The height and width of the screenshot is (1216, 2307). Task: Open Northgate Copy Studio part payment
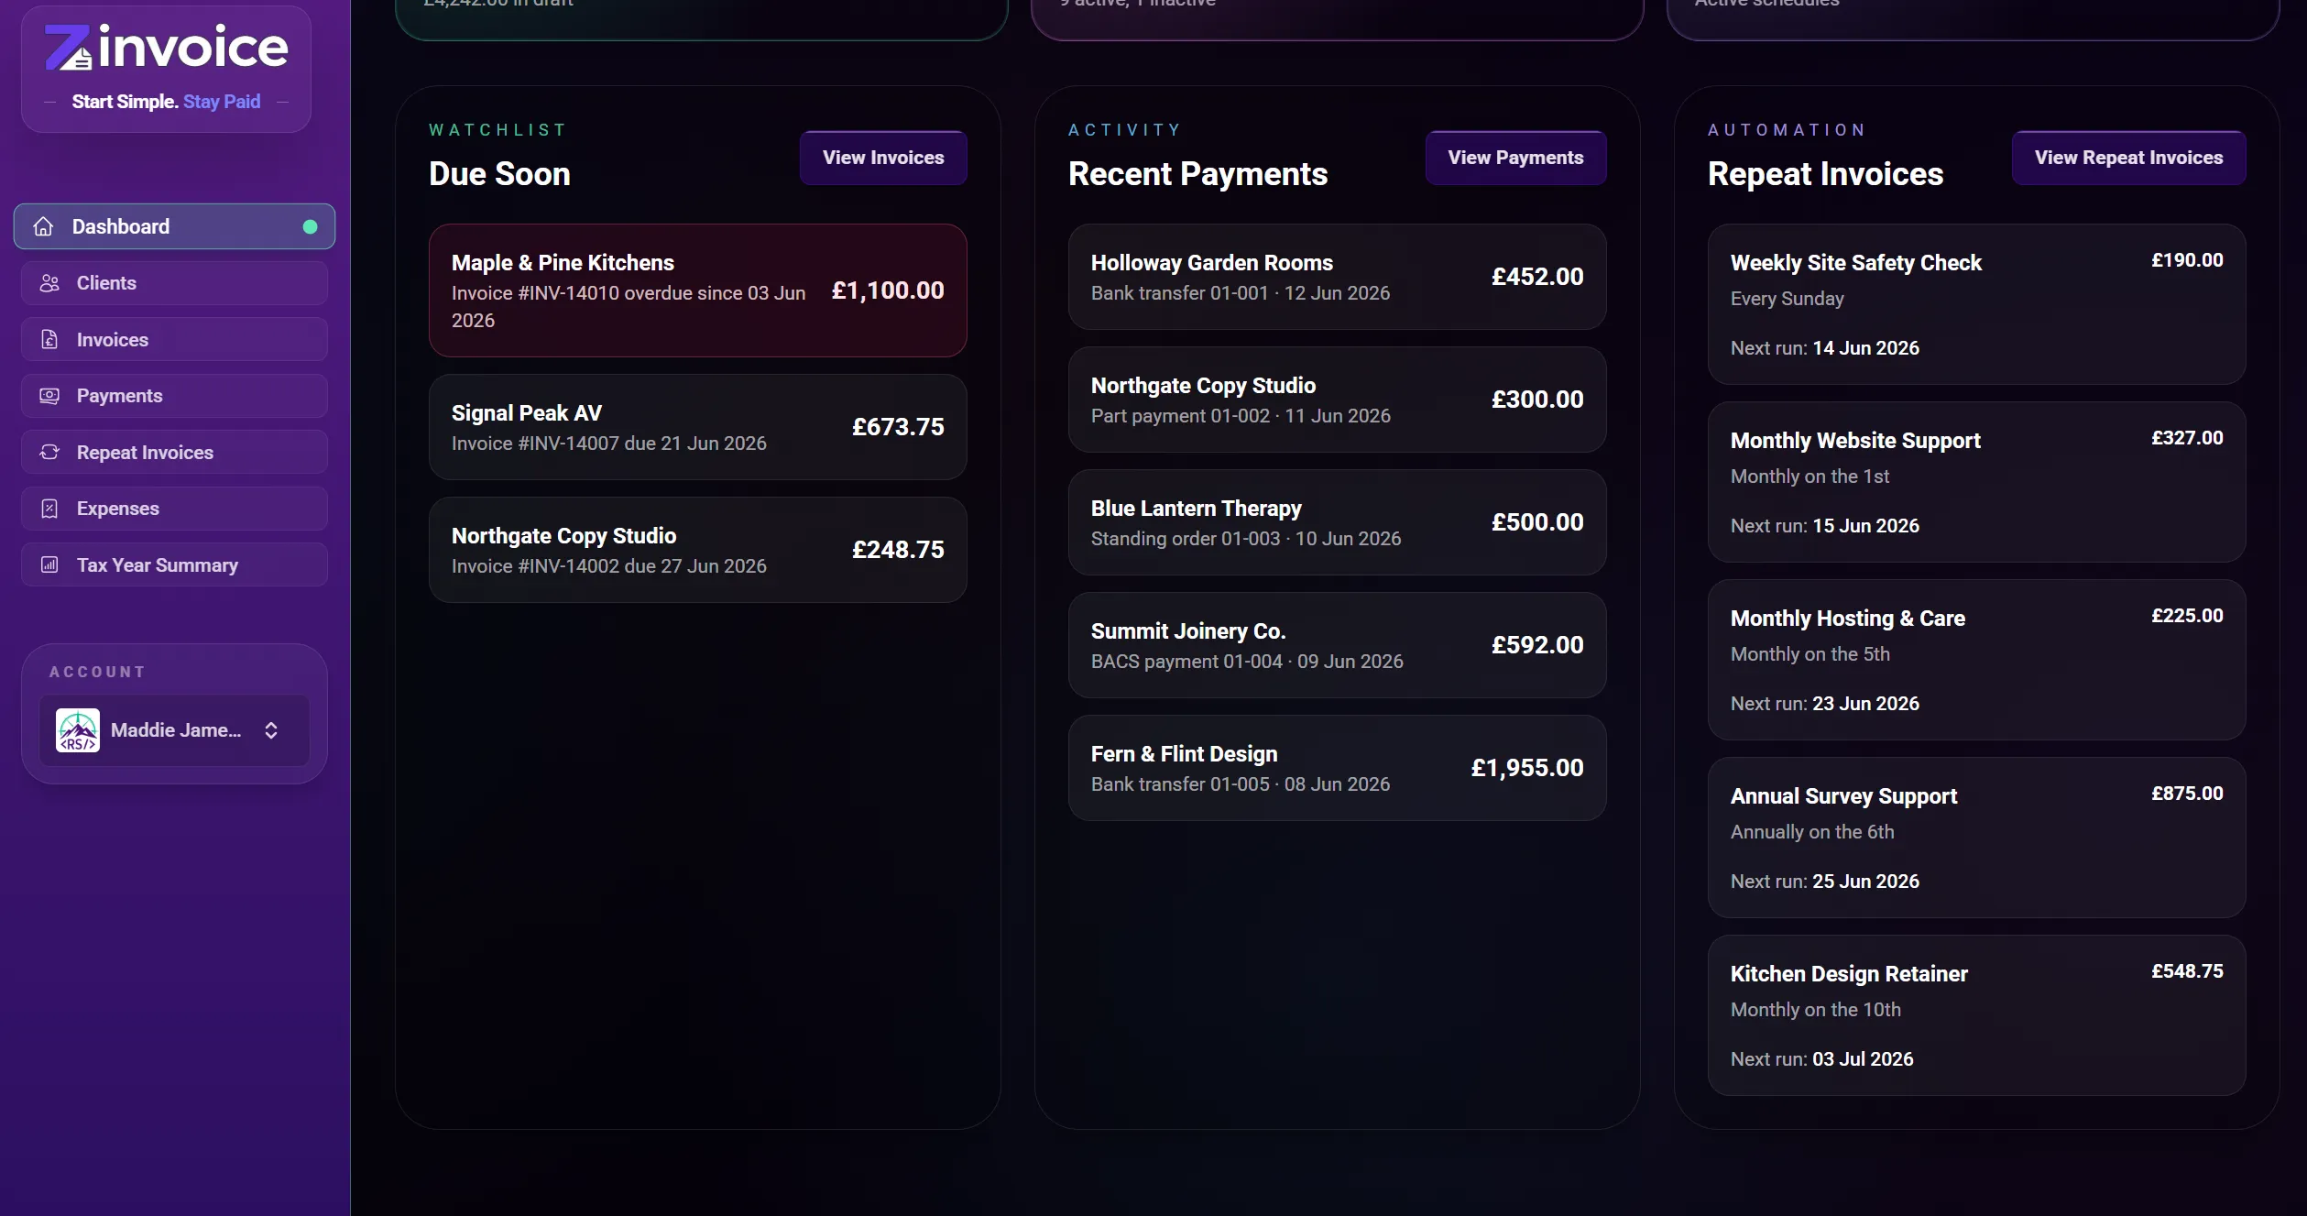1337,400
